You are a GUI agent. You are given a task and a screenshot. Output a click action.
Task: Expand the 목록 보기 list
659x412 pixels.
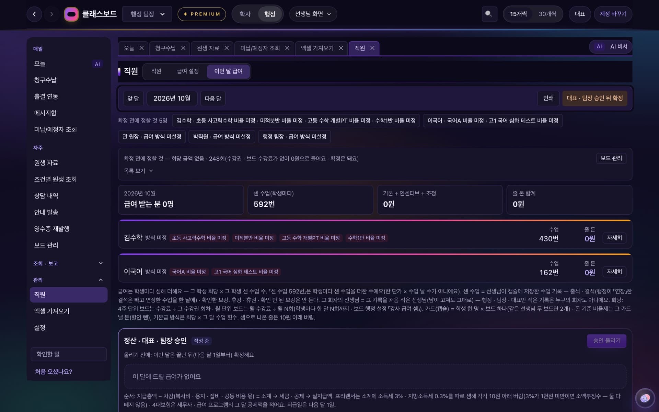pos(138,171)
